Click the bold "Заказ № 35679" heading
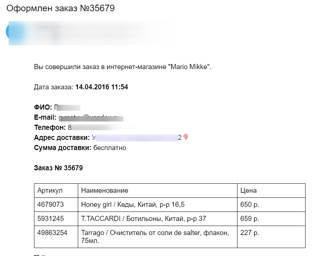324x256 pixels. tap(58, 168)
